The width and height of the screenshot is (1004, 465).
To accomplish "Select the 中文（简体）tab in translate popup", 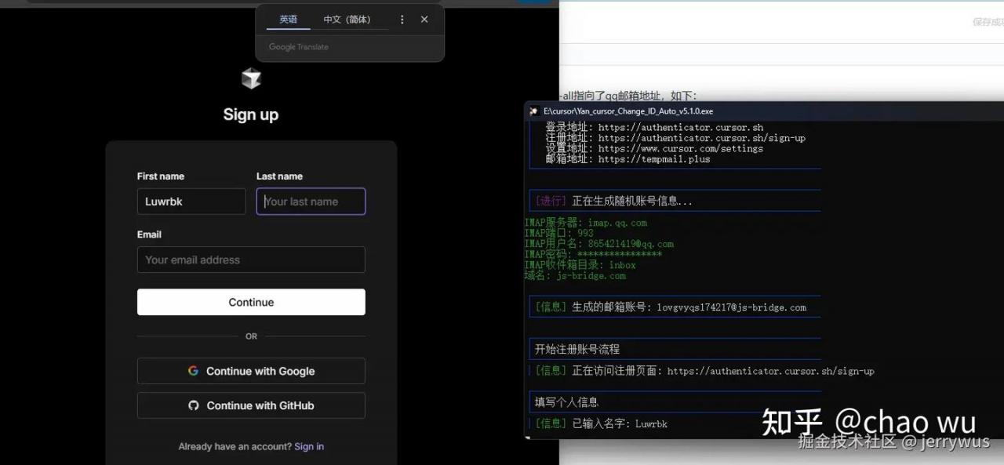I will (347, 20).
